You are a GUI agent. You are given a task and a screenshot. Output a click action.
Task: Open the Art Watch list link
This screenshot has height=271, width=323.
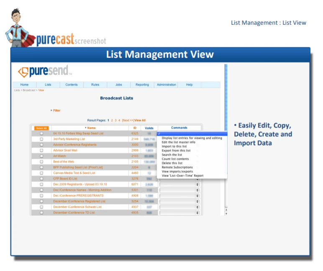point(59,156)
